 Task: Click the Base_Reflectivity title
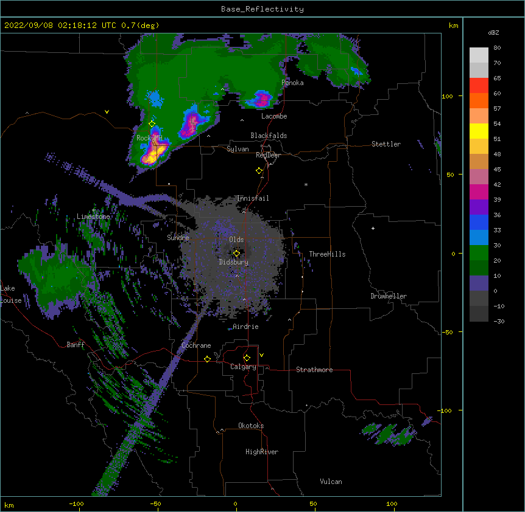click(262, 9)
